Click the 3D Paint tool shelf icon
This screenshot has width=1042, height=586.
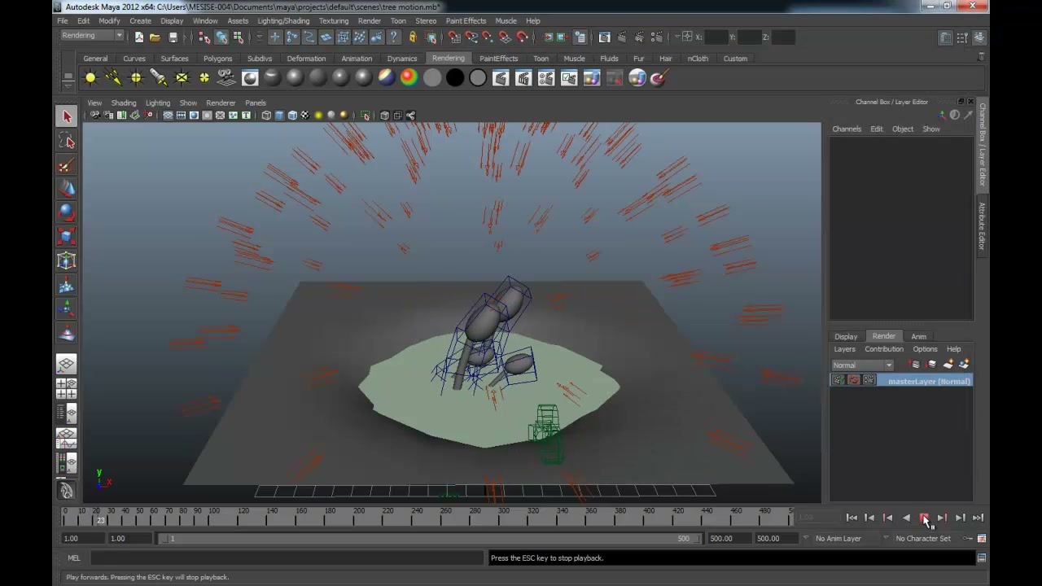(659, 78)
